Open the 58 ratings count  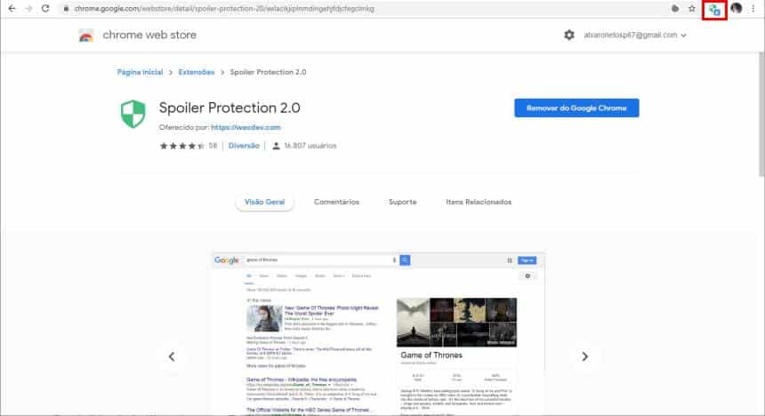tap(213, 146)
